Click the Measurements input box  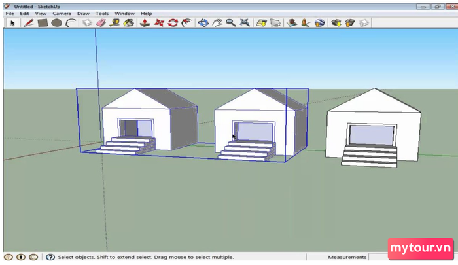click(x=379, y=257)
